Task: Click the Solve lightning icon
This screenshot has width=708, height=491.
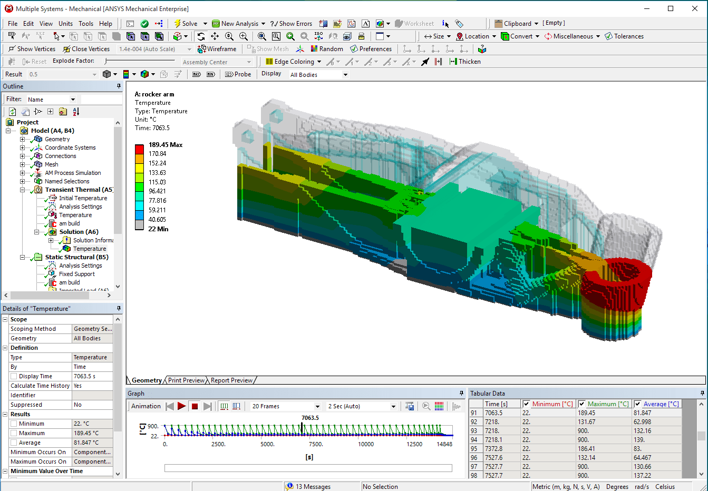Action: coord(178,24)
